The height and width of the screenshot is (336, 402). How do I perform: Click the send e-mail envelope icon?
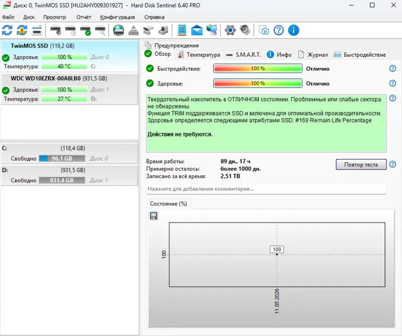[x=196, y=30]
